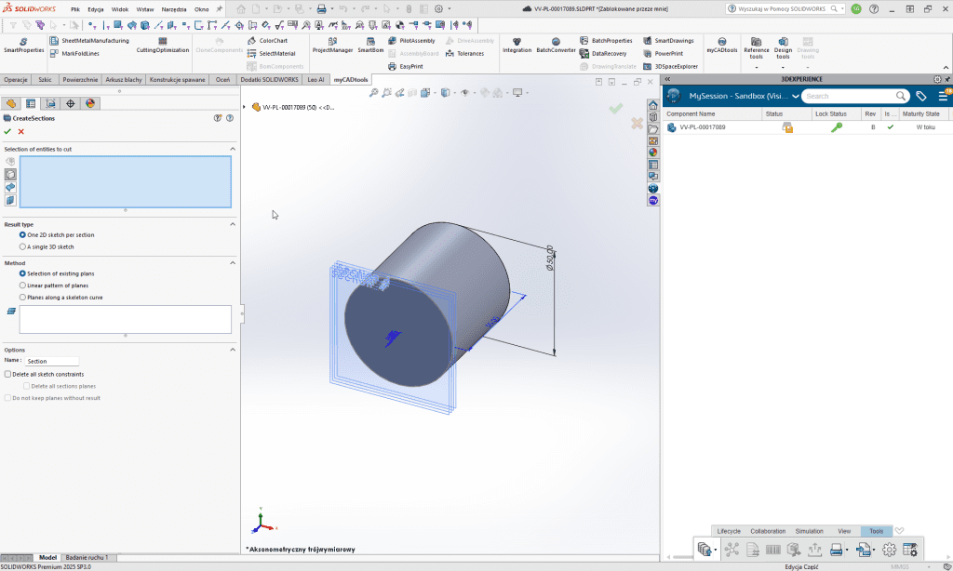
Task: Open DisplayManager appearance tab icon
Action: pos(90,103)
